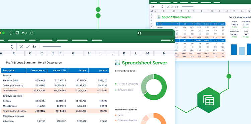Viewport: 251px width, 124px height.
Task: Step the back window name box arrows
Action: (162, 7)
